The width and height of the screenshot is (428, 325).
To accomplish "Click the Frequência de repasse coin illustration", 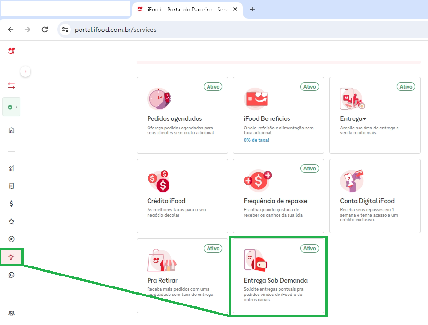I will tap(258, 181).
